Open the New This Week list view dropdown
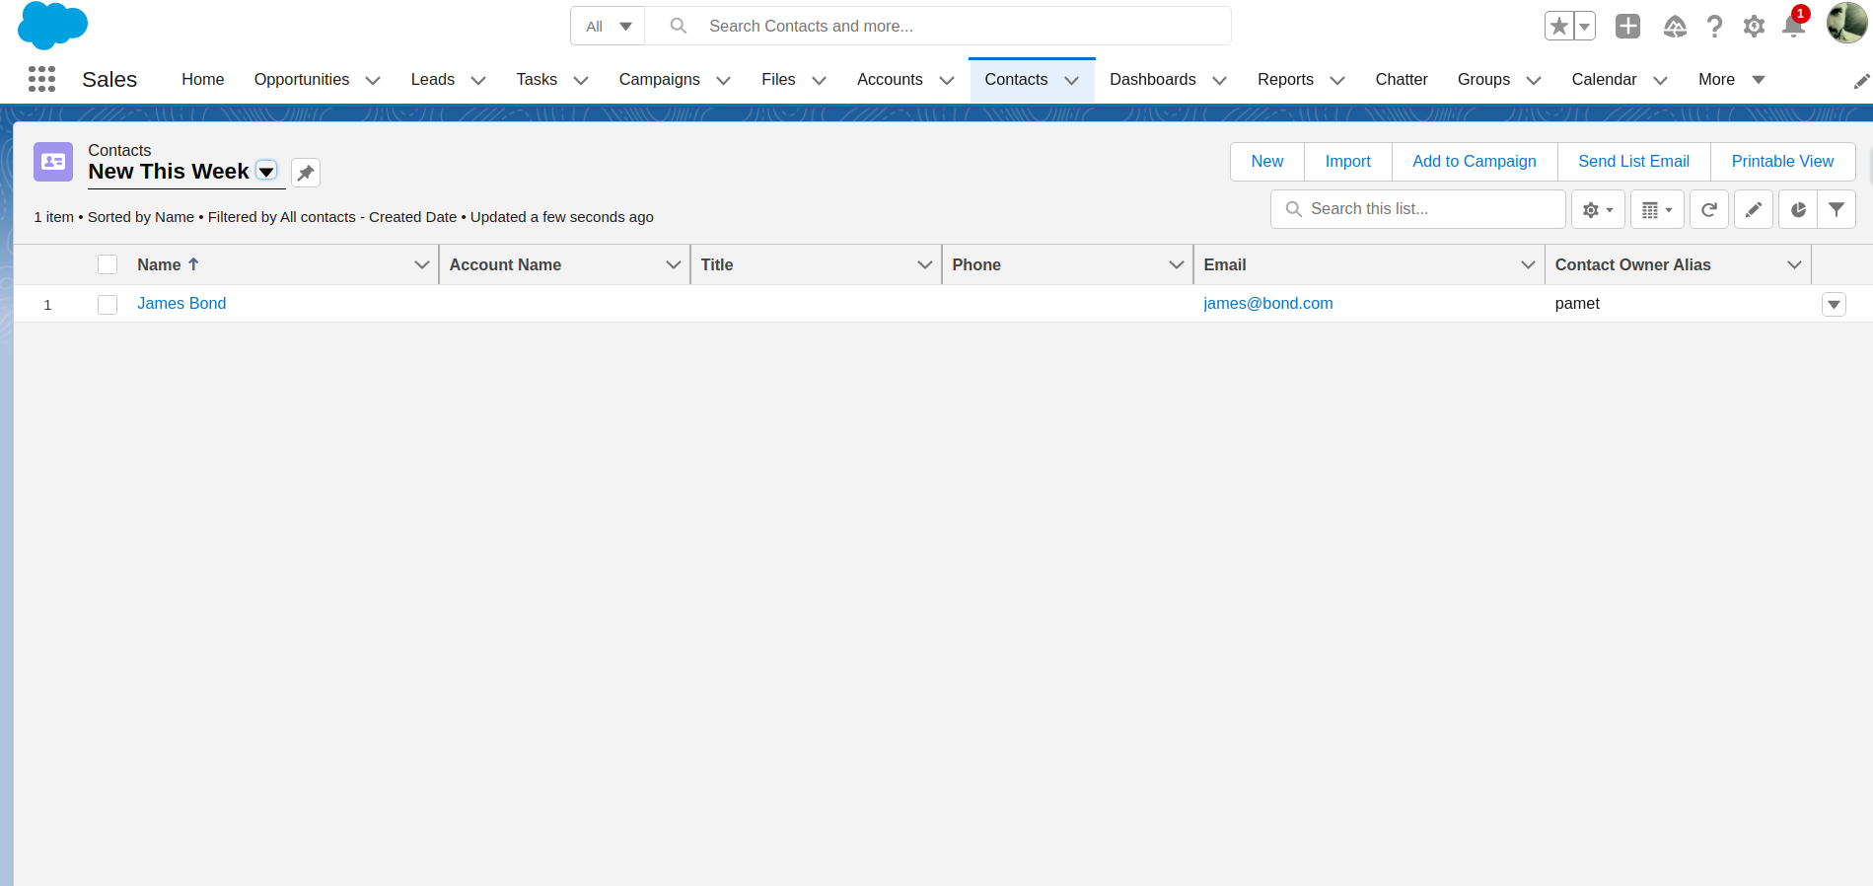This screenshot has width=1873, height=886. [266, 171]
